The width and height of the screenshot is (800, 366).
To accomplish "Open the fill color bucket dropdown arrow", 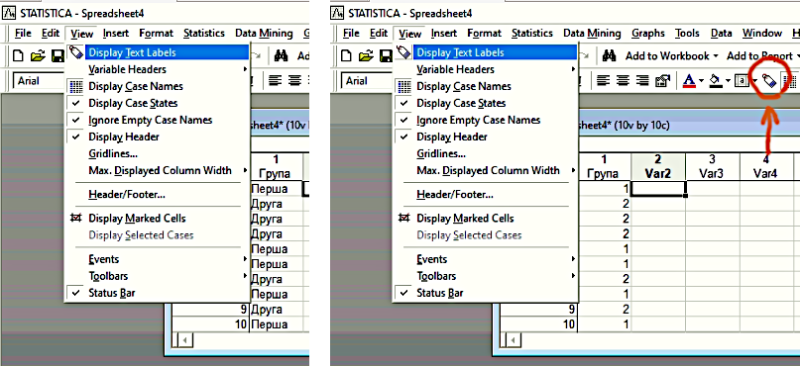I will [727, 81].
